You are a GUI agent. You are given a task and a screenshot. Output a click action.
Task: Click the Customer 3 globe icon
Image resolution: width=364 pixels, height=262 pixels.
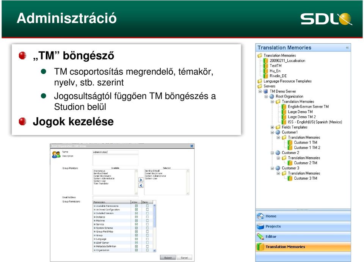278,168
